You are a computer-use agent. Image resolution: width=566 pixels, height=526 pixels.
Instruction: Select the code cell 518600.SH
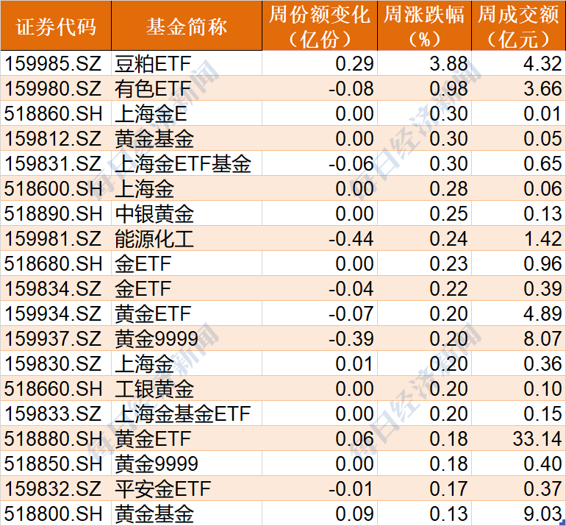tap(56, 188)
